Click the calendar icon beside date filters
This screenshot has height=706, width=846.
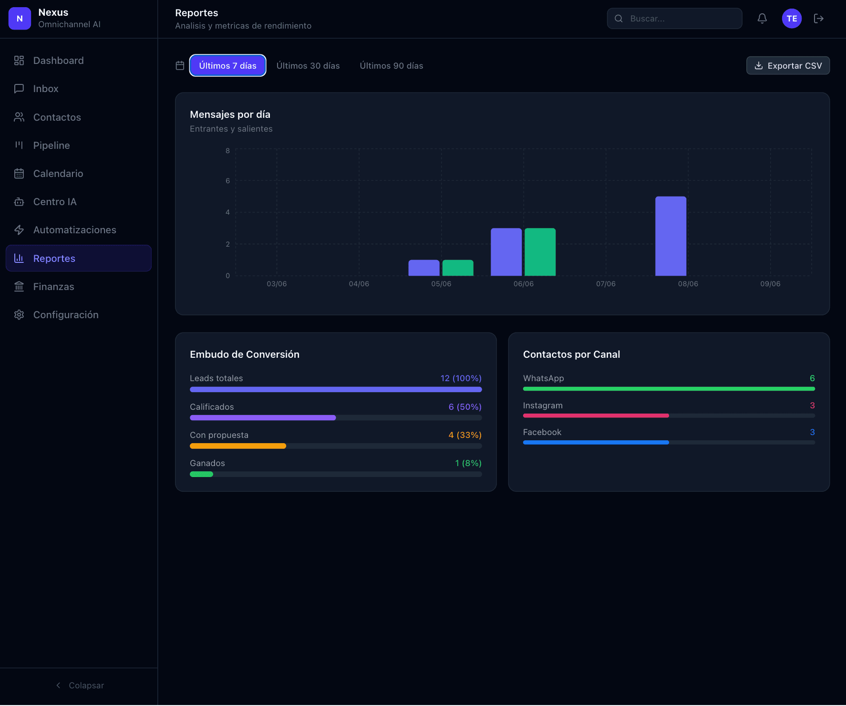click(x=180, y=66)
